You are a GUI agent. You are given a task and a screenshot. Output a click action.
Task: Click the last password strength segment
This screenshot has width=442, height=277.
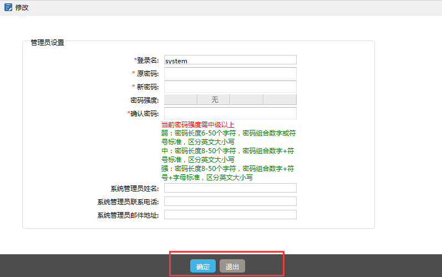pos(280,100)
